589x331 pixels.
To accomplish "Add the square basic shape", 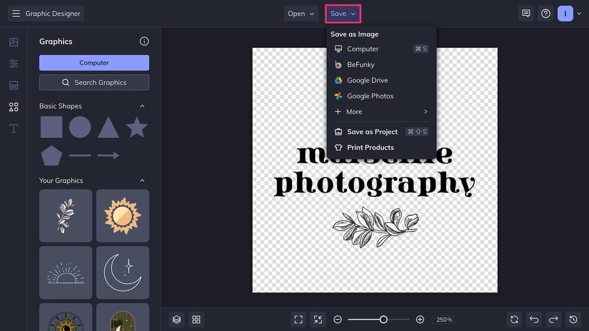I will [51, 127].
